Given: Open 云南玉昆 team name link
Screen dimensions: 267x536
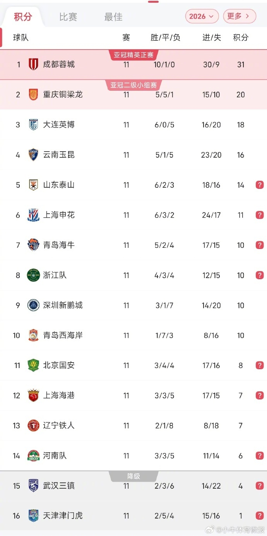Looking at the screenshot, I should pyautogui.click(x=59, y=155).
